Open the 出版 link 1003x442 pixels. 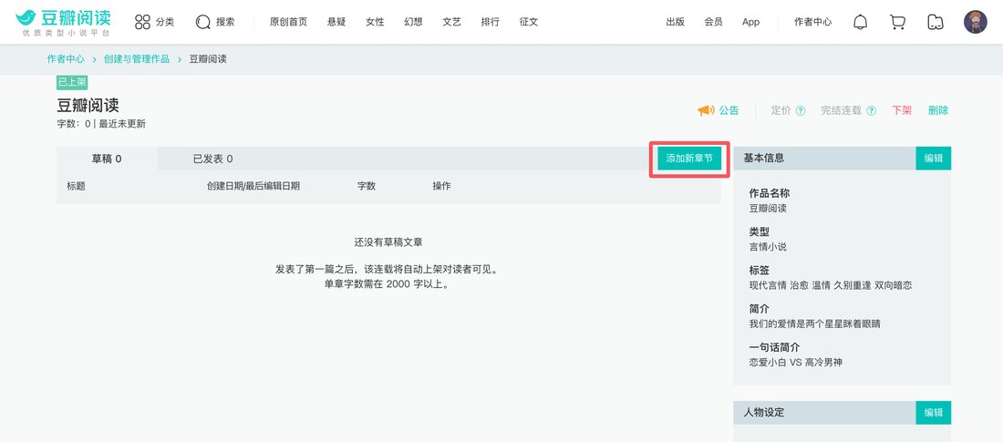pyautogui.click(x=675, y=22)
